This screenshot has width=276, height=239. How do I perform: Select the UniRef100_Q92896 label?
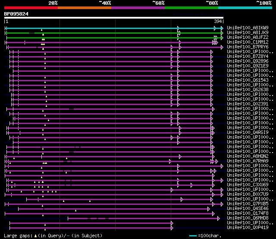248,61
